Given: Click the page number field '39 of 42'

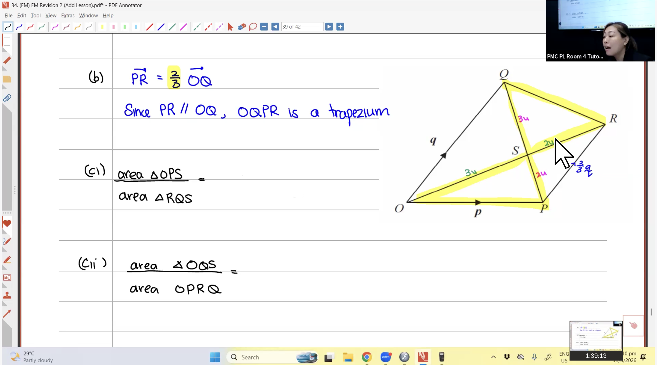Looking at the screenshot, I should (302, 27).
